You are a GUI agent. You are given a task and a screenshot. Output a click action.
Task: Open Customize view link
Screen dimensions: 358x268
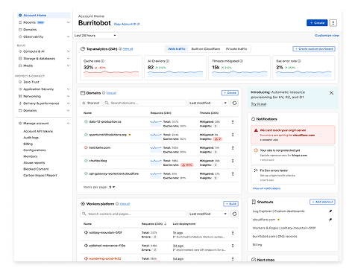327,36
